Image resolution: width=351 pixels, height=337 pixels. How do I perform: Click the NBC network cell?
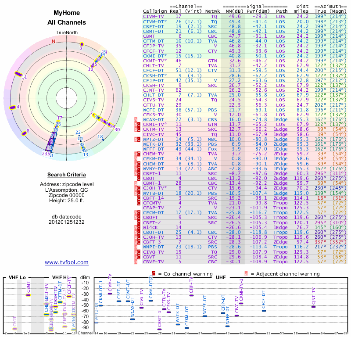coord(213,139)
